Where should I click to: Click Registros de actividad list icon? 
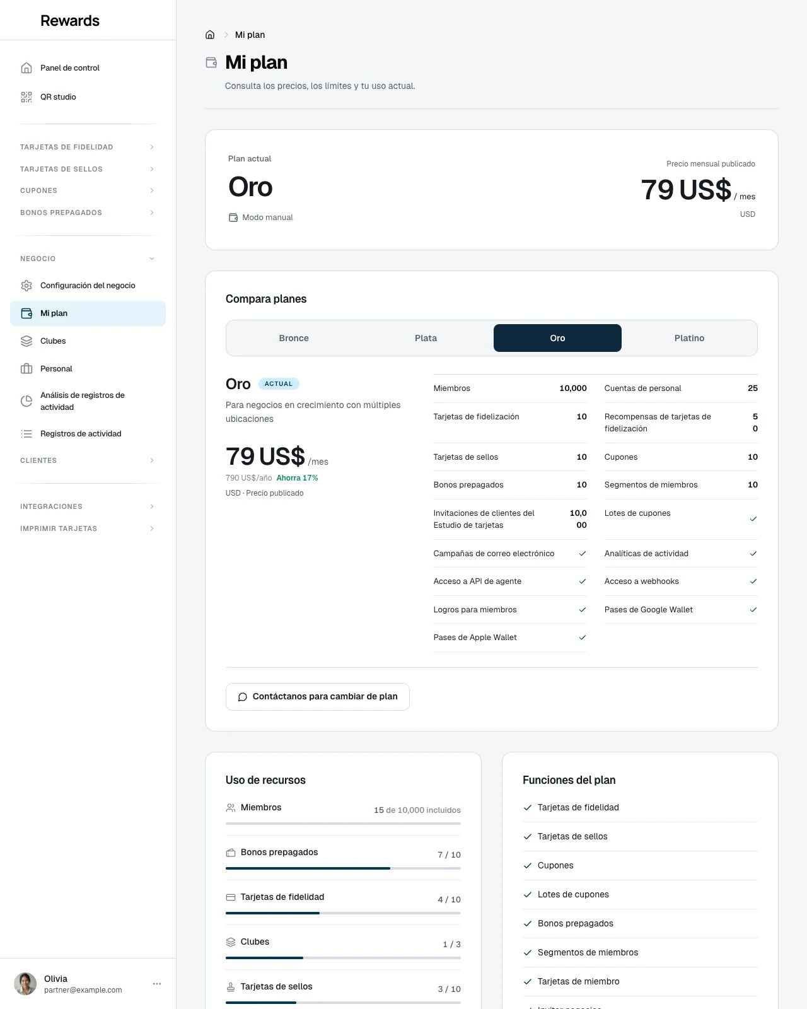(x=26, y=434)
